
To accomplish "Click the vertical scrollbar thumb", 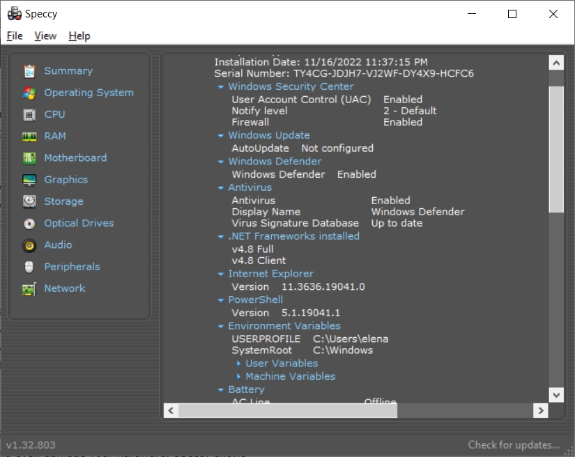I will 556,149.
